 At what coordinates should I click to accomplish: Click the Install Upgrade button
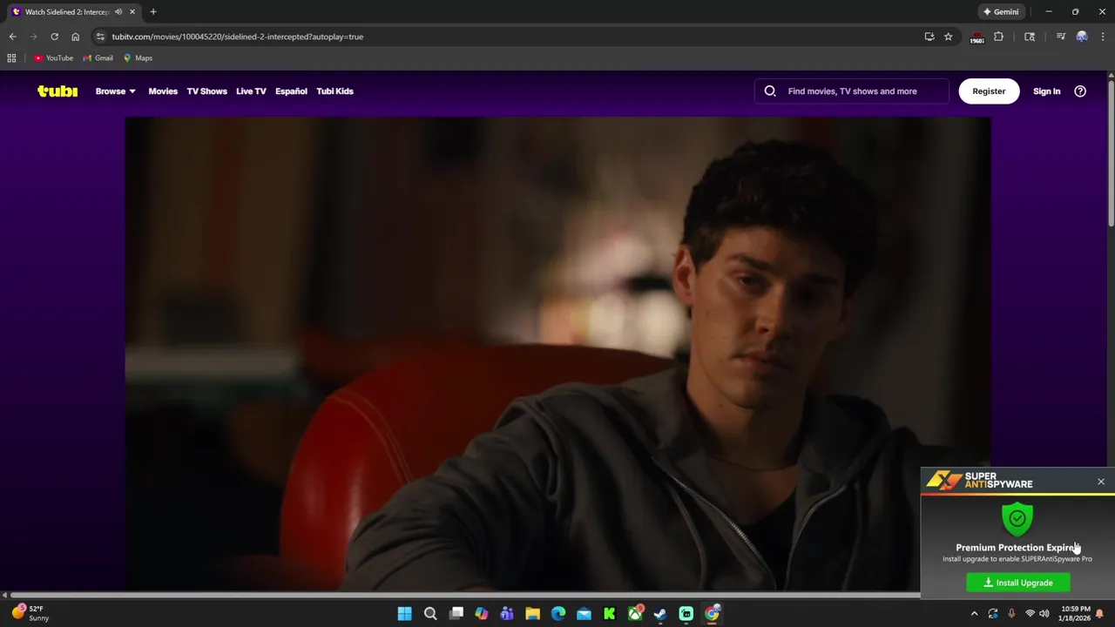pyautogui.click(x=1018, y=583)
